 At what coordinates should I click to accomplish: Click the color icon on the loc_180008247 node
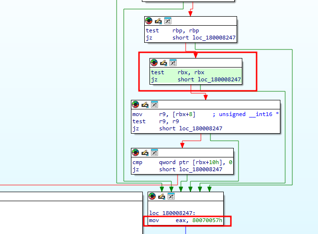coord(152,196)
